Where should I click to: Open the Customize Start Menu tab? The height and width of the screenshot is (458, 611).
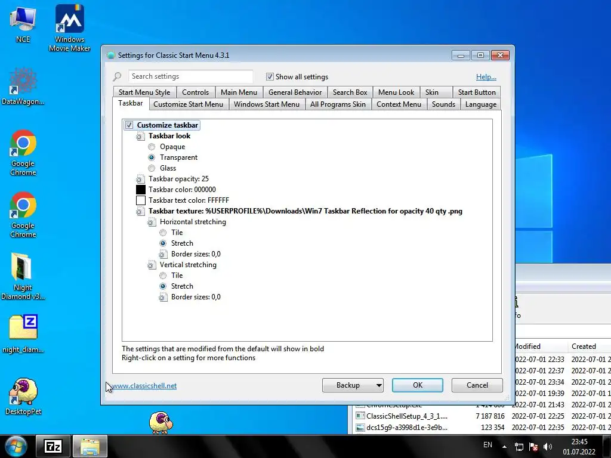188,104
